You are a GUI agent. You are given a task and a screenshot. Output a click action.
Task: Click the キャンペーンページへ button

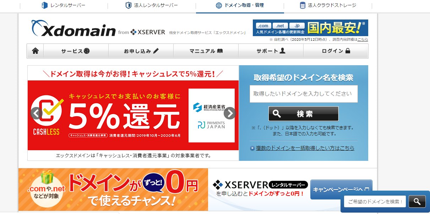pyautogui.click(x=341, y=189)
